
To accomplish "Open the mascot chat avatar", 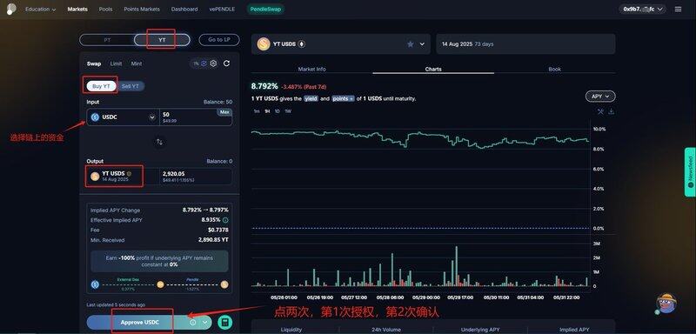I will 666,304.
